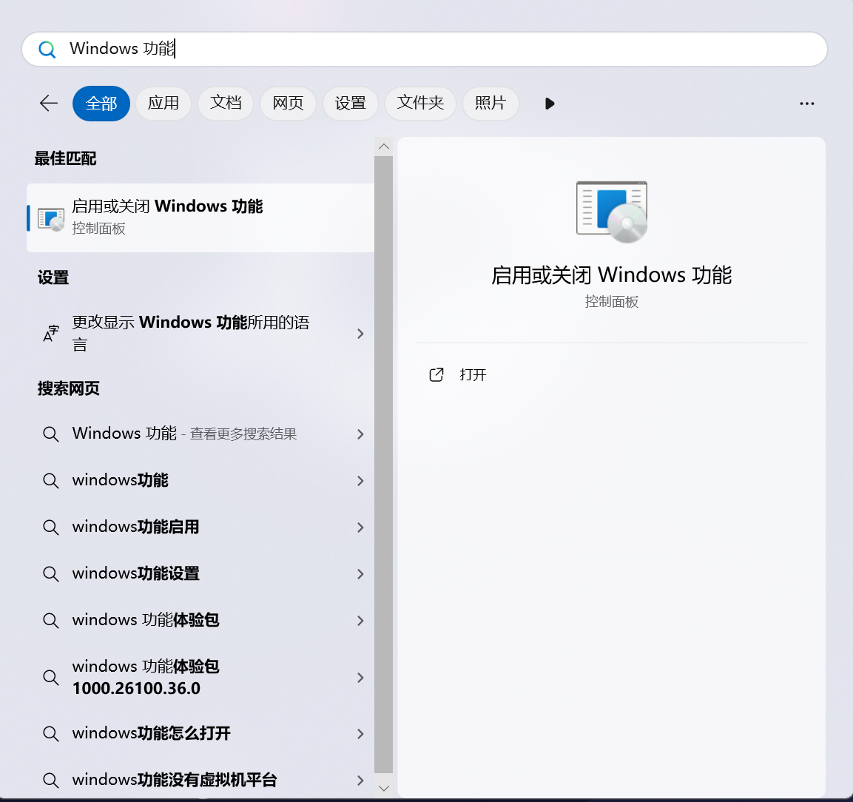Open the three-dots options menu
The image size is (853, 802).
point(806,104)
